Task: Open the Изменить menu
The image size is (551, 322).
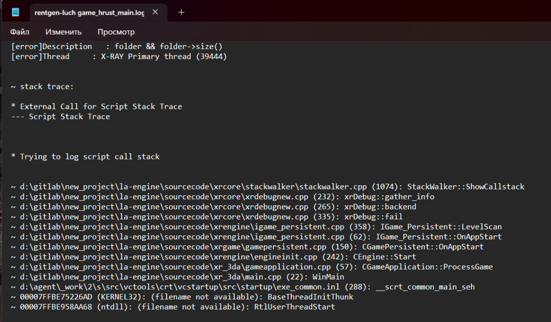Action: pyautogui.click(x=63, y=32)
